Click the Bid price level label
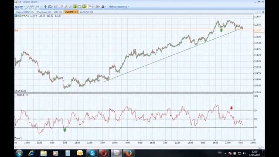 [x=16, y=31]
